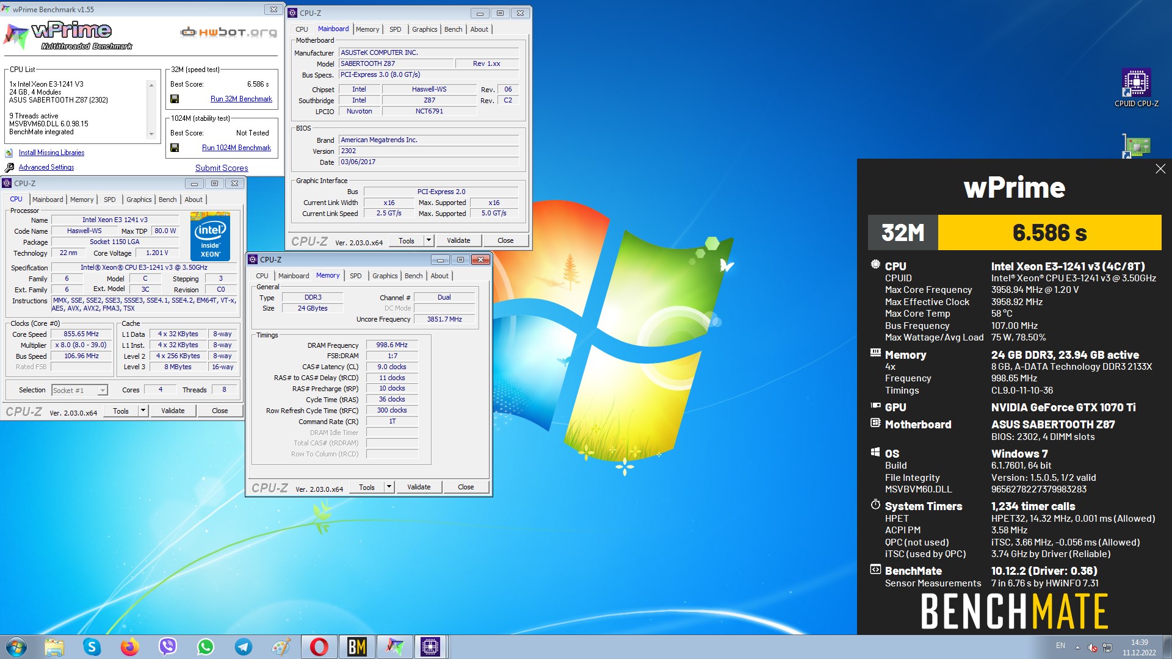The width and height of the screenshot is (1172, 659).
Task: Select the About tab in the Memory CPU-Z window
Action: [440, 276]
